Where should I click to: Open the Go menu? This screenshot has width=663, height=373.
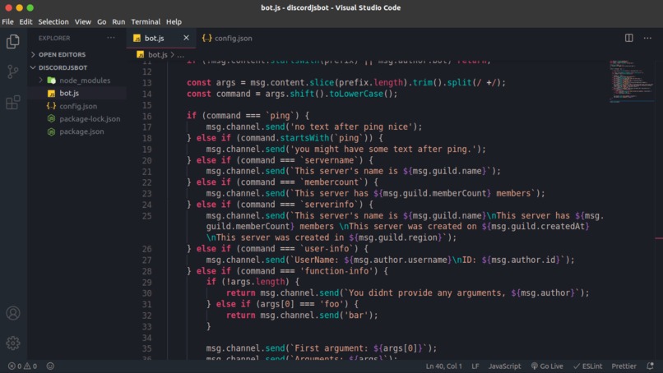point(101,21)
